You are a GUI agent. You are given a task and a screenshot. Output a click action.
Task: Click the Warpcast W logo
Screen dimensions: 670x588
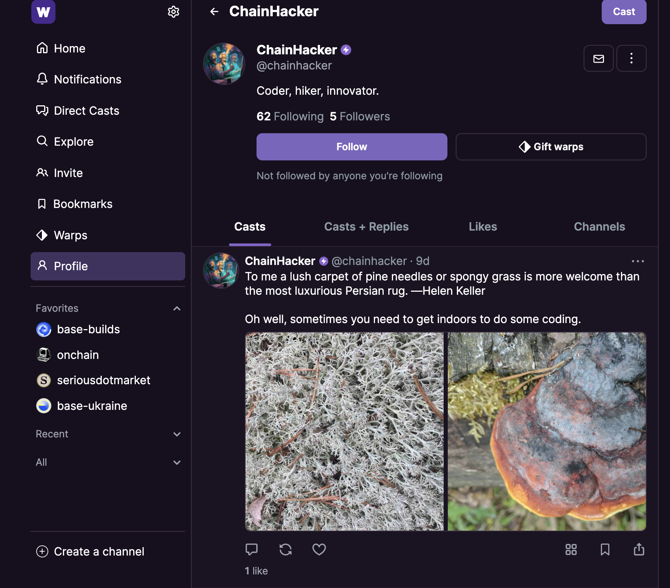pyautogui.click(x=43, y=12)
